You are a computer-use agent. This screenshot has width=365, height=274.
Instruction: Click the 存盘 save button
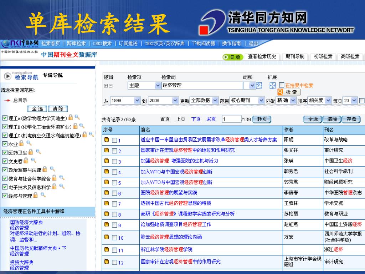[x=351, y=119]
